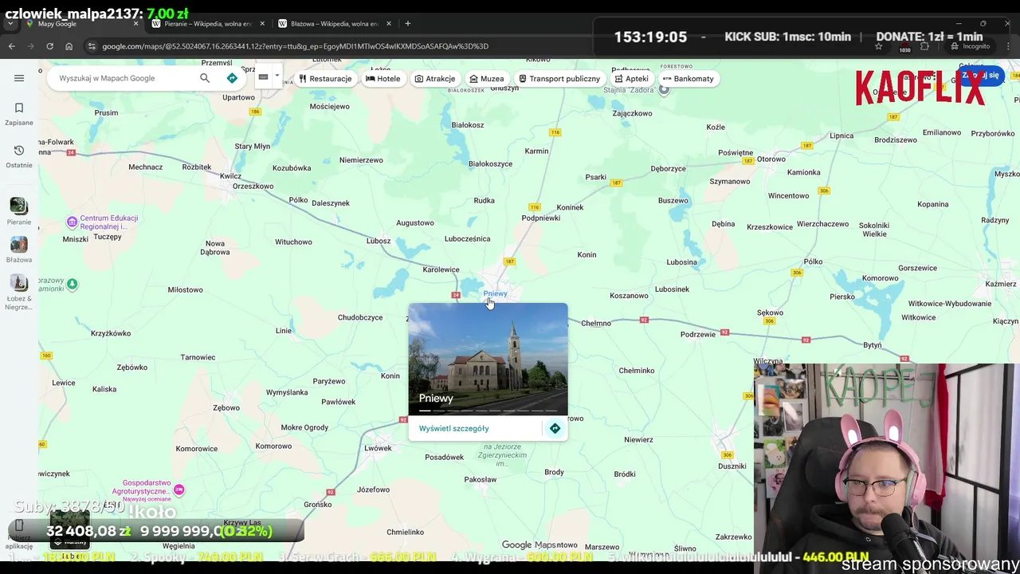This screenshot has height=574, width=1020.
Task: Click the Podrzewie village label
Action: pyautogui.click(x=698, y=335)
